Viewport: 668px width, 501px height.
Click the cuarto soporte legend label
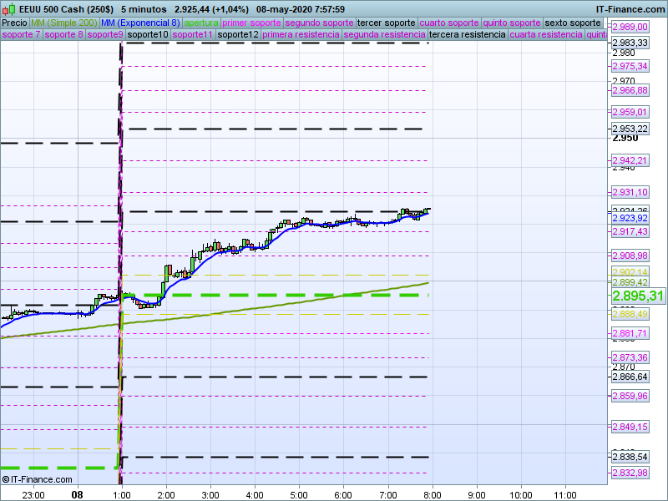pos(449,23)
